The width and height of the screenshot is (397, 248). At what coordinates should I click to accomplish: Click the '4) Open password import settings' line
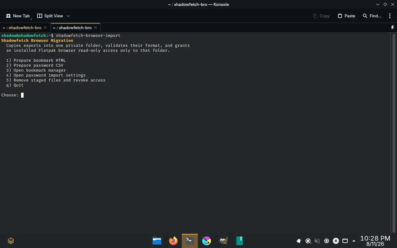(46, 75)
